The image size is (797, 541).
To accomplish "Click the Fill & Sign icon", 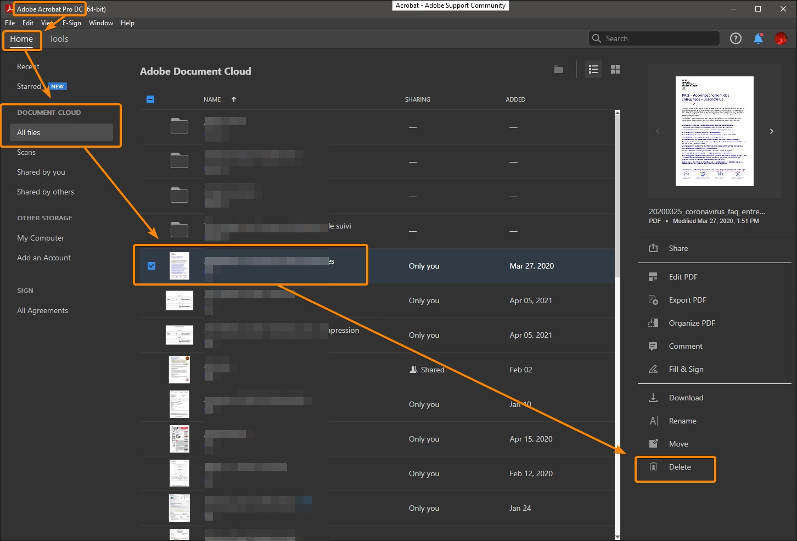I will tap(653, 369).
